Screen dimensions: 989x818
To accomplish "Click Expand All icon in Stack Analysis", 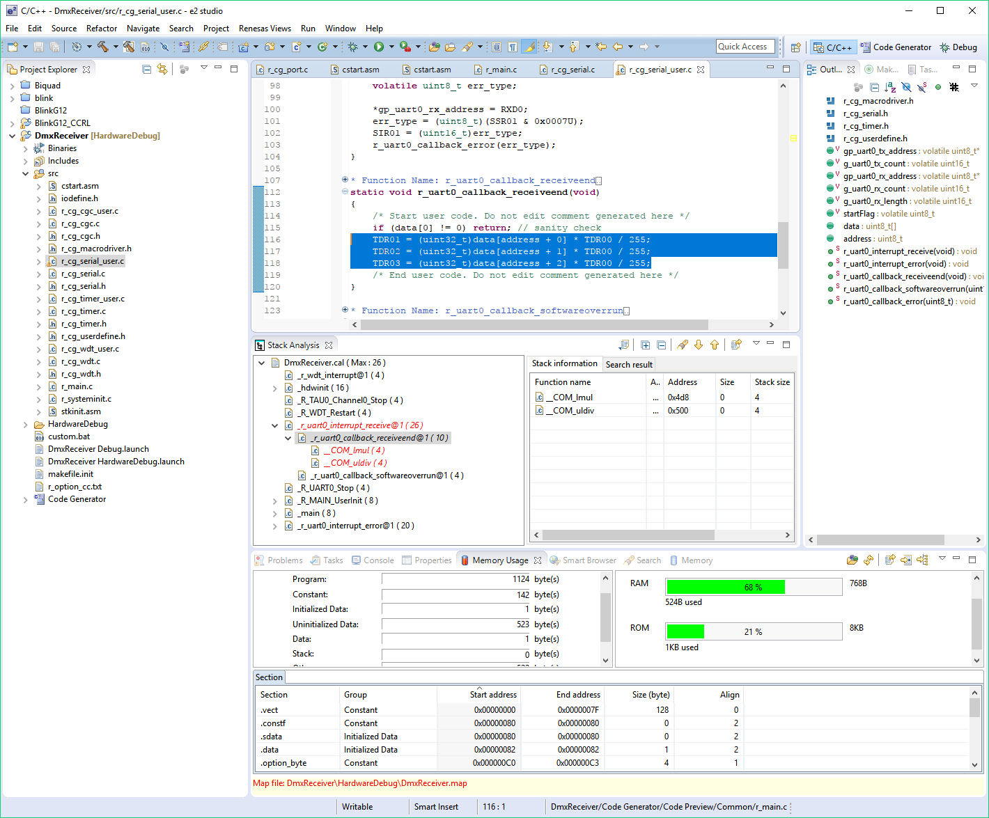I will 645,345.
